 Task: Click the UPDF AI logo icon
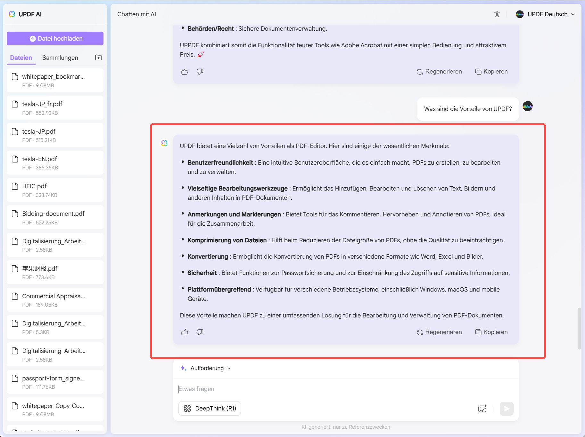[x=12, y=14]
